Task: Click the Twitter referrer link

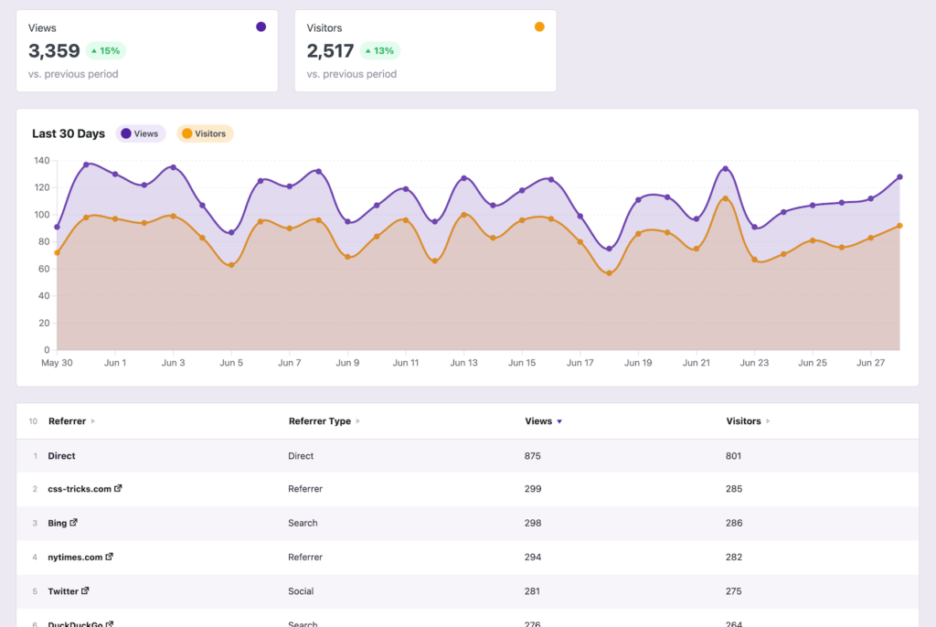Action: coord(63,591)
